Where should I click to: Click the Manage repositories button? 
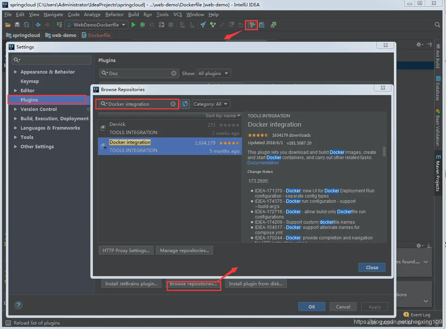(x=184, y=250)
